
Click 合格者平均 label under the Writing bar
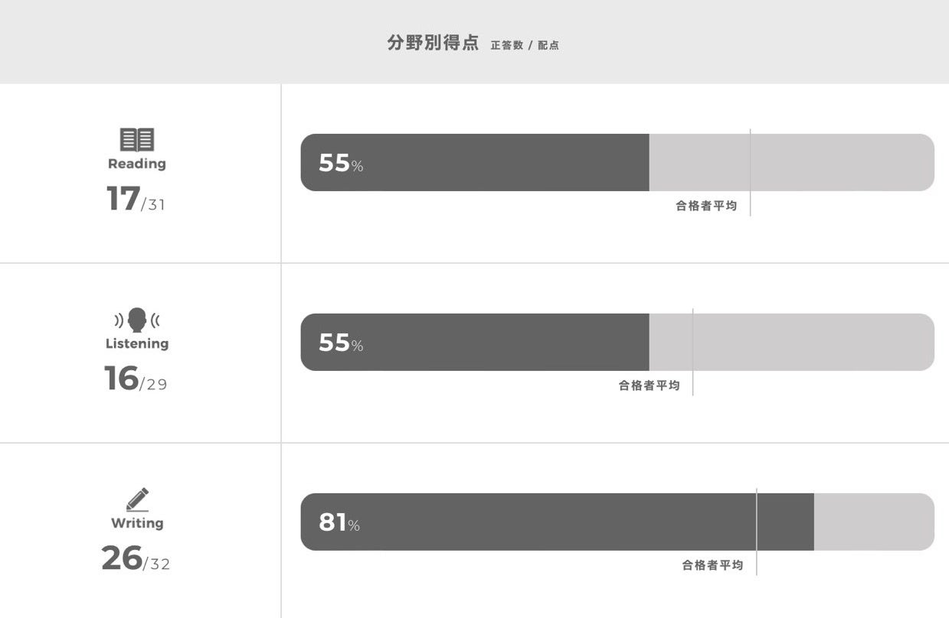click(712, 565)
